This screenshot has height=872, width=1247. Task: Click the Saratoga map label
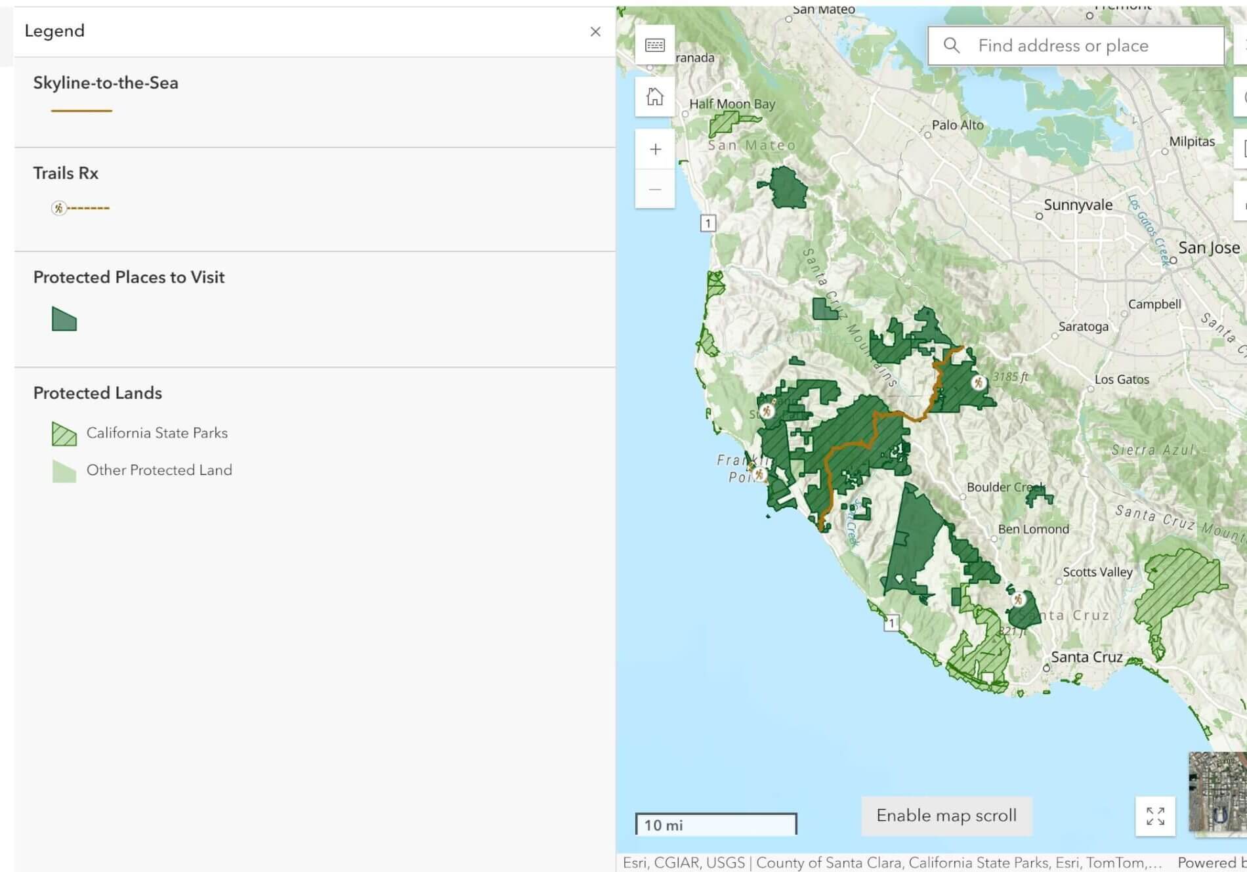click(x=1083, y=326)
